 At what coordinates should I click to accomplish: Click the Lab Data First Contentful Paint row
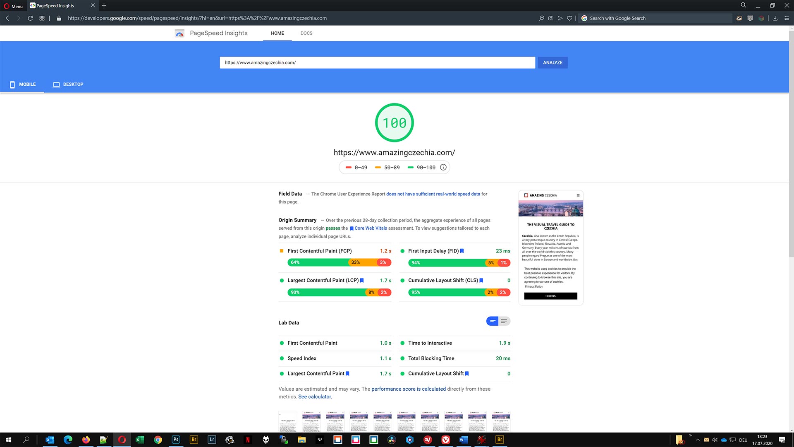click(335, 343)
